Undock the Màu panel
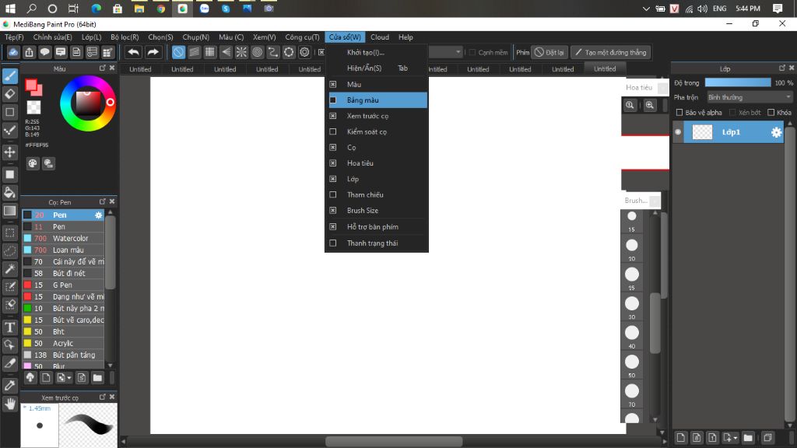This screenshot has width=797, height=448. click(102, 68)
